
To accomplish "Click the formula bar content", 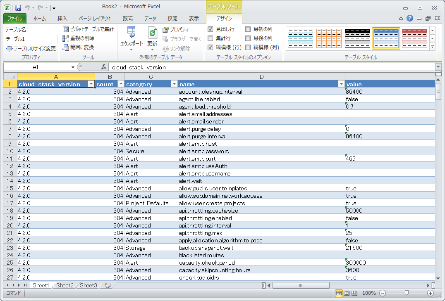I will pos(272,67).
